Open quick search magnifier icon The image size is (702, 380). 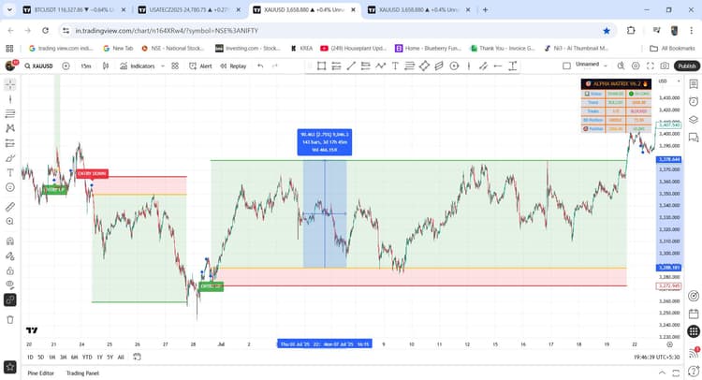(621, 66)
